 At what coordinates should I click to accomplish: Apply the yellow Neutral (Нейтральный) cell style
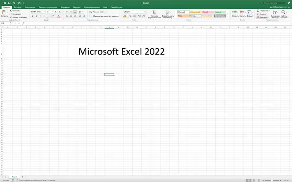click(x=196, y=12)
